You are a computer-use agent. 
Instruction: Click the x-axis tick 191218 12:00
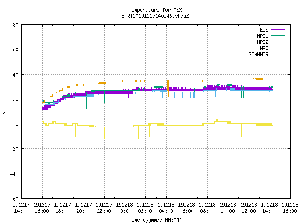tap(249, 208)
